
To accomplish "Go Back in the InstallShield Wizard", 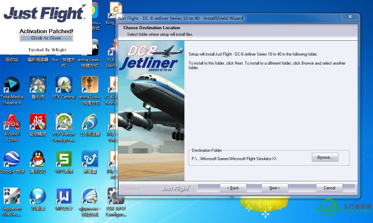I will coord(233,188).
